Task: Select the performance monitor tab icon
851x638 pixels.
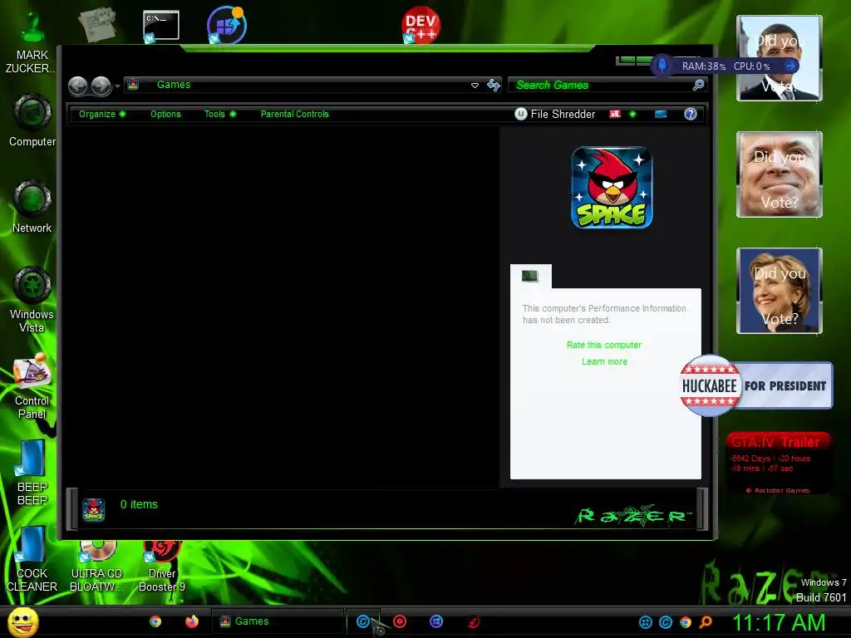Action: tap(530, 276)
